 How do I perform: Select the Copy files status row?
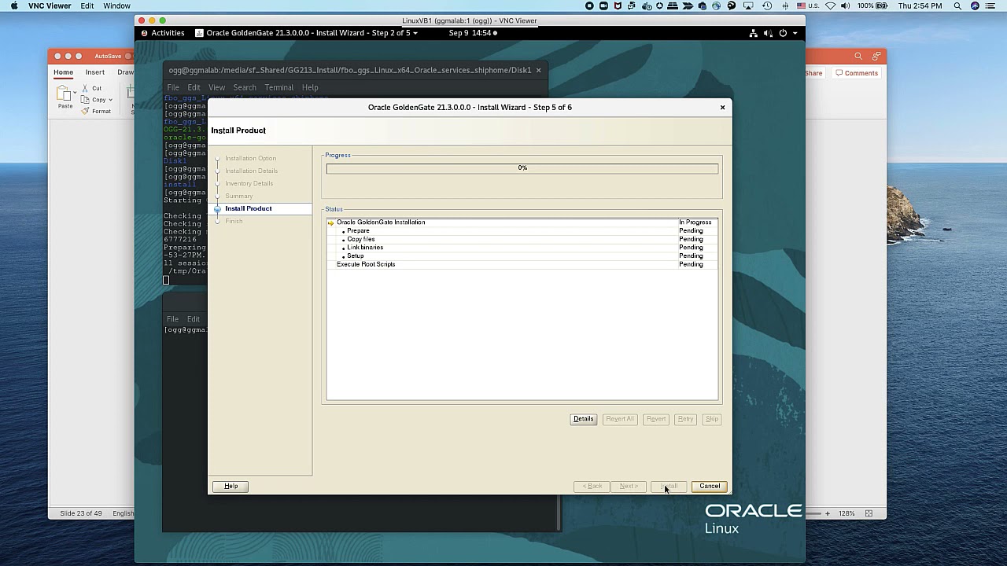click(522, 239)
